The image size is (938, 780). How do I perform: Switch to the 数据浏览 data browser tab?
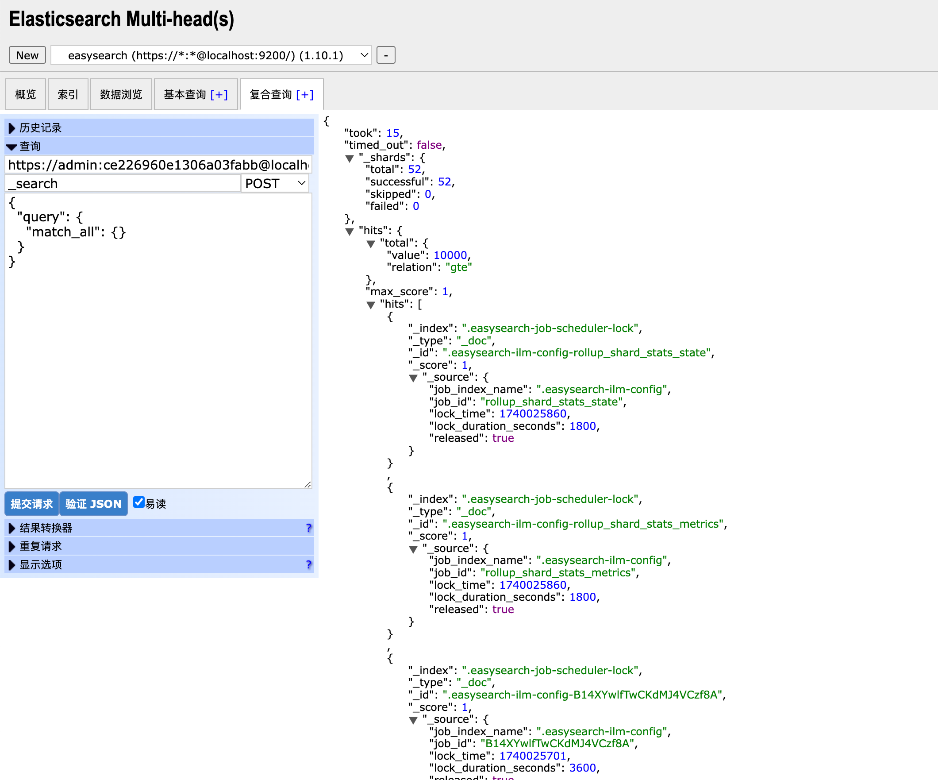(121, 94)
